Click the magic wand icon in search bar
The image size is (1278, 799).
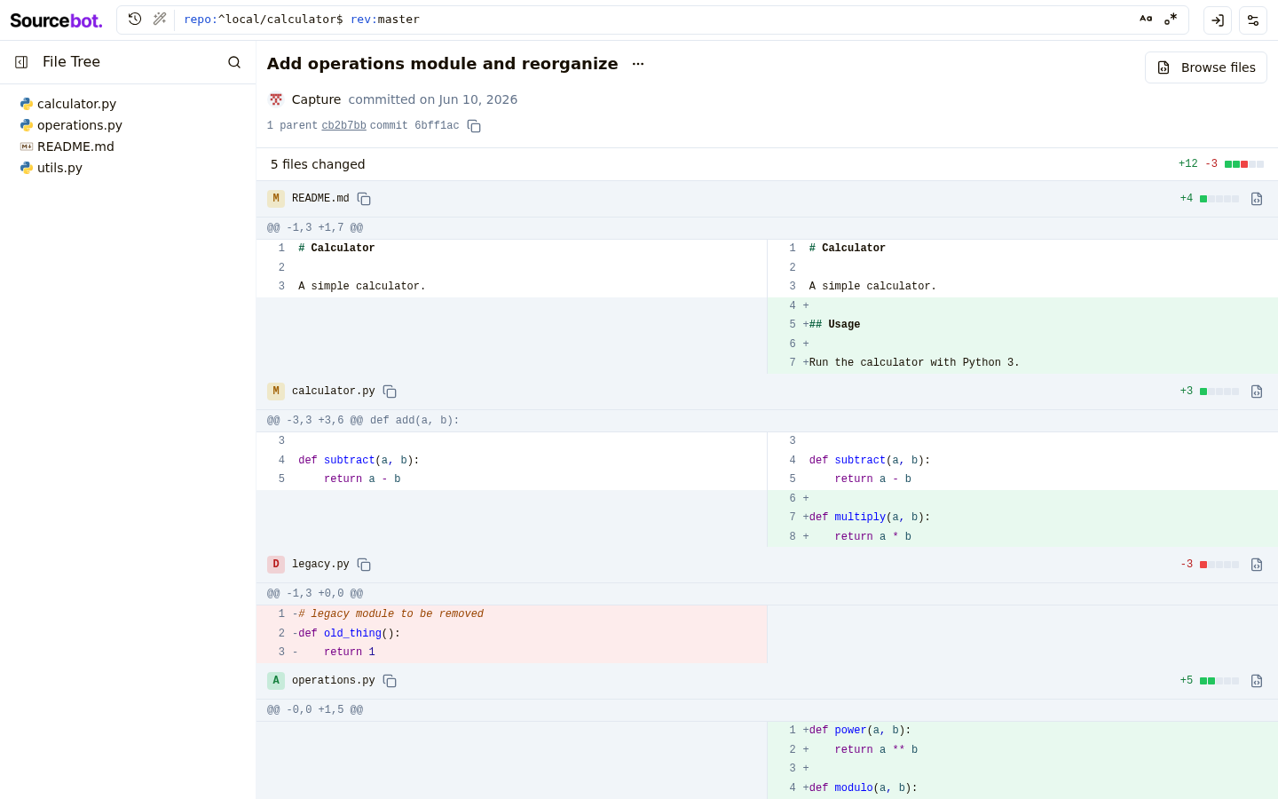pos(160,19)
